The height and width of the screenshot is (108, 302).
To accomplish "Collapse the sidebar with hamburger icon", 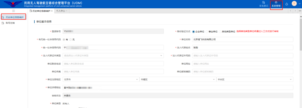I will click(13, 11).
